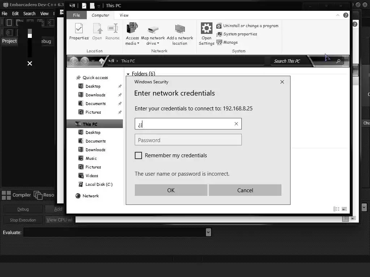Select the Project tab in Dev-C++
Image resolution: width=370 pixels, height=277 pixels.
coord(9,41)
